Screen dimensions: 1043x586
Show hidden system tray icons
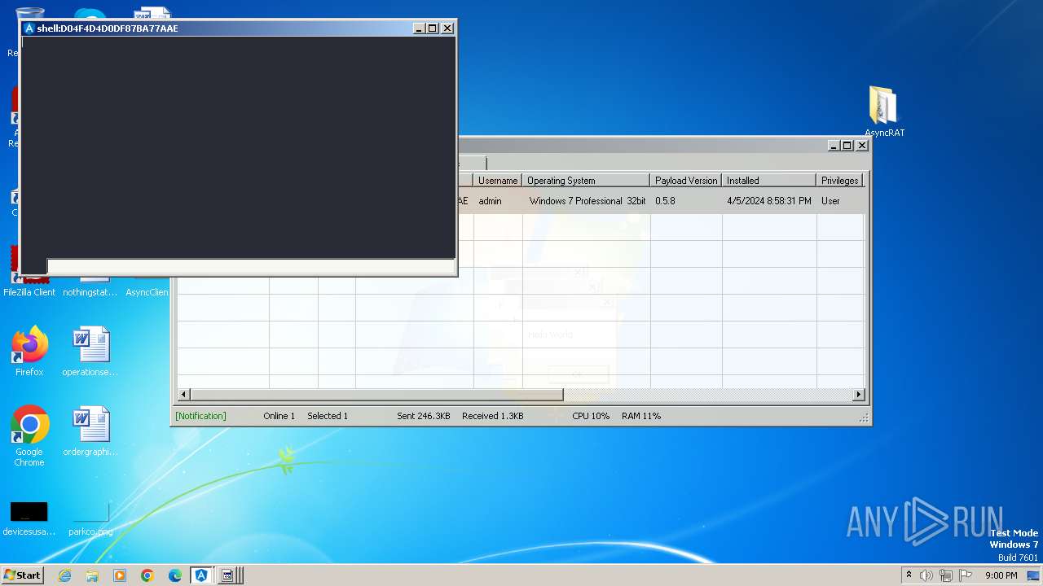pyautogui.click(x=909, y=575)
